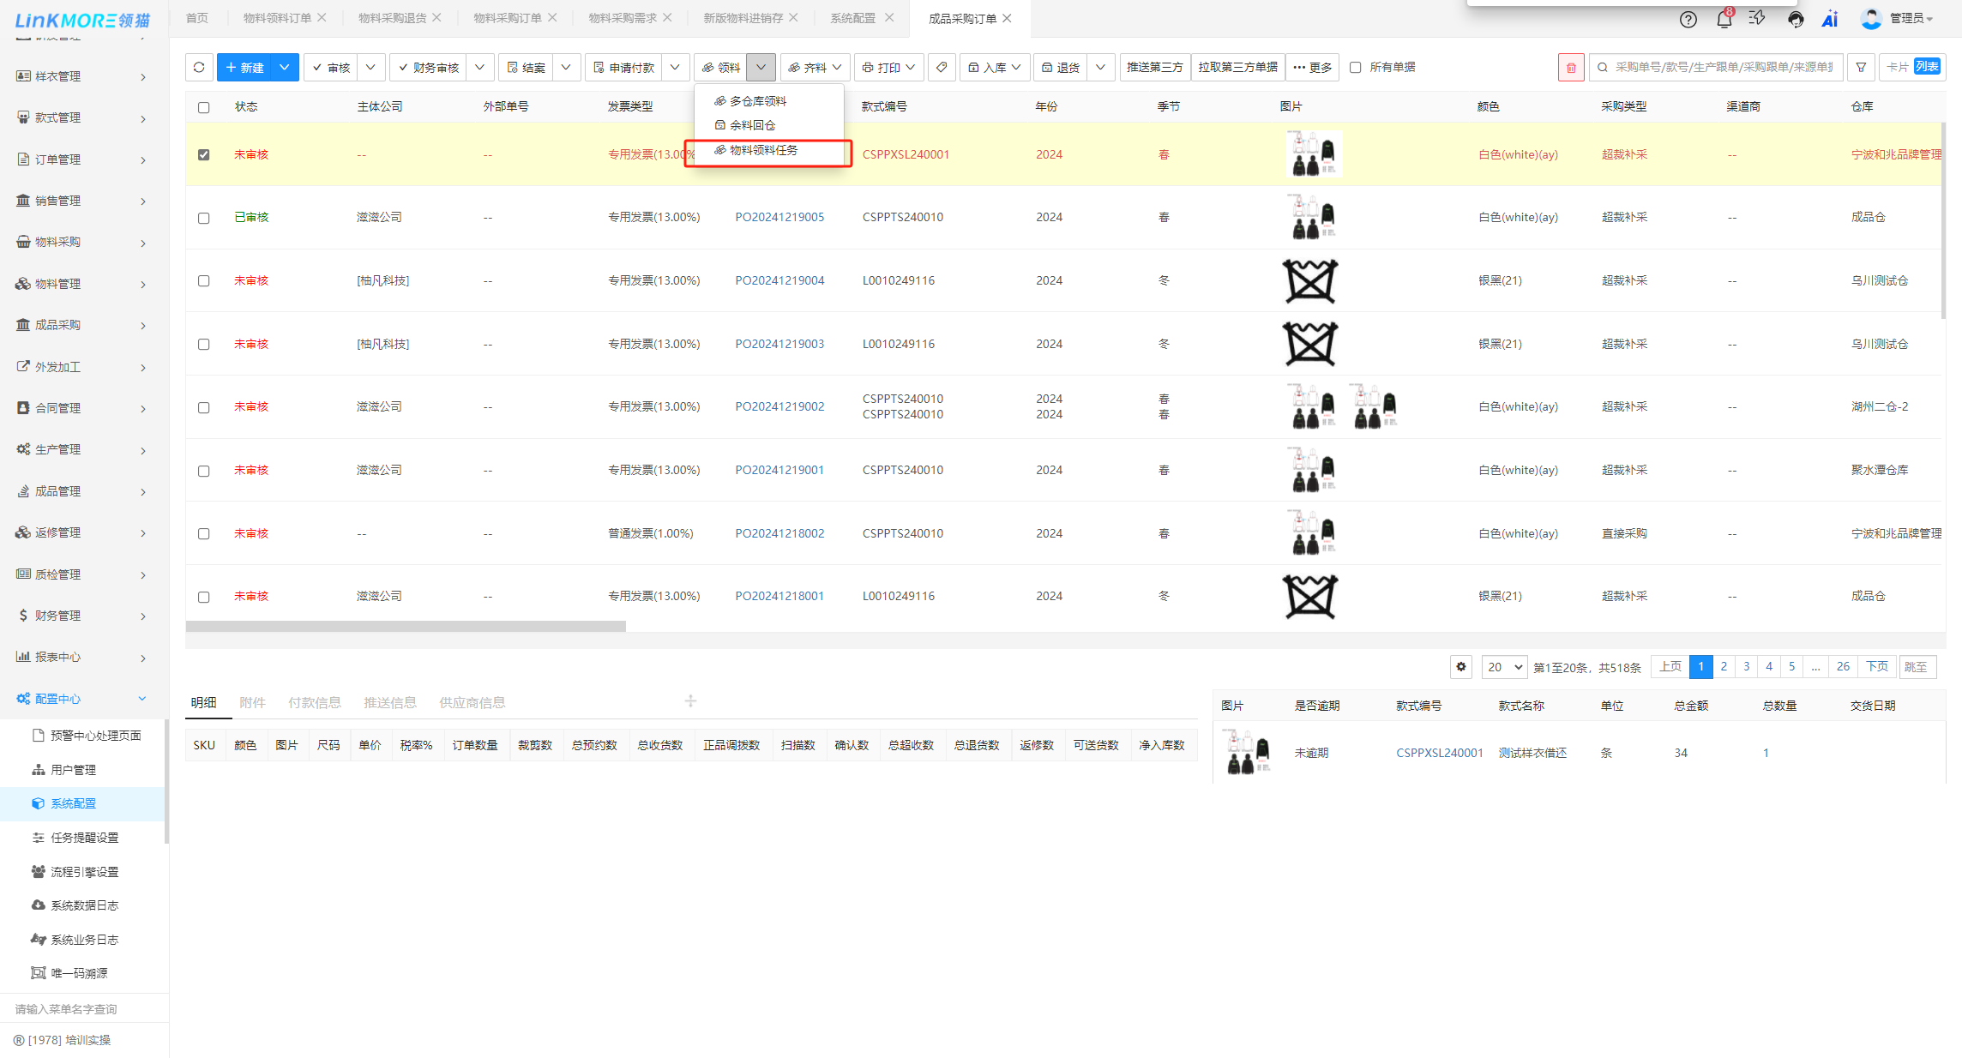Click the customer service headset icon
The width and height of the screenshot is (1962, 1058).
click(1795, 19)
